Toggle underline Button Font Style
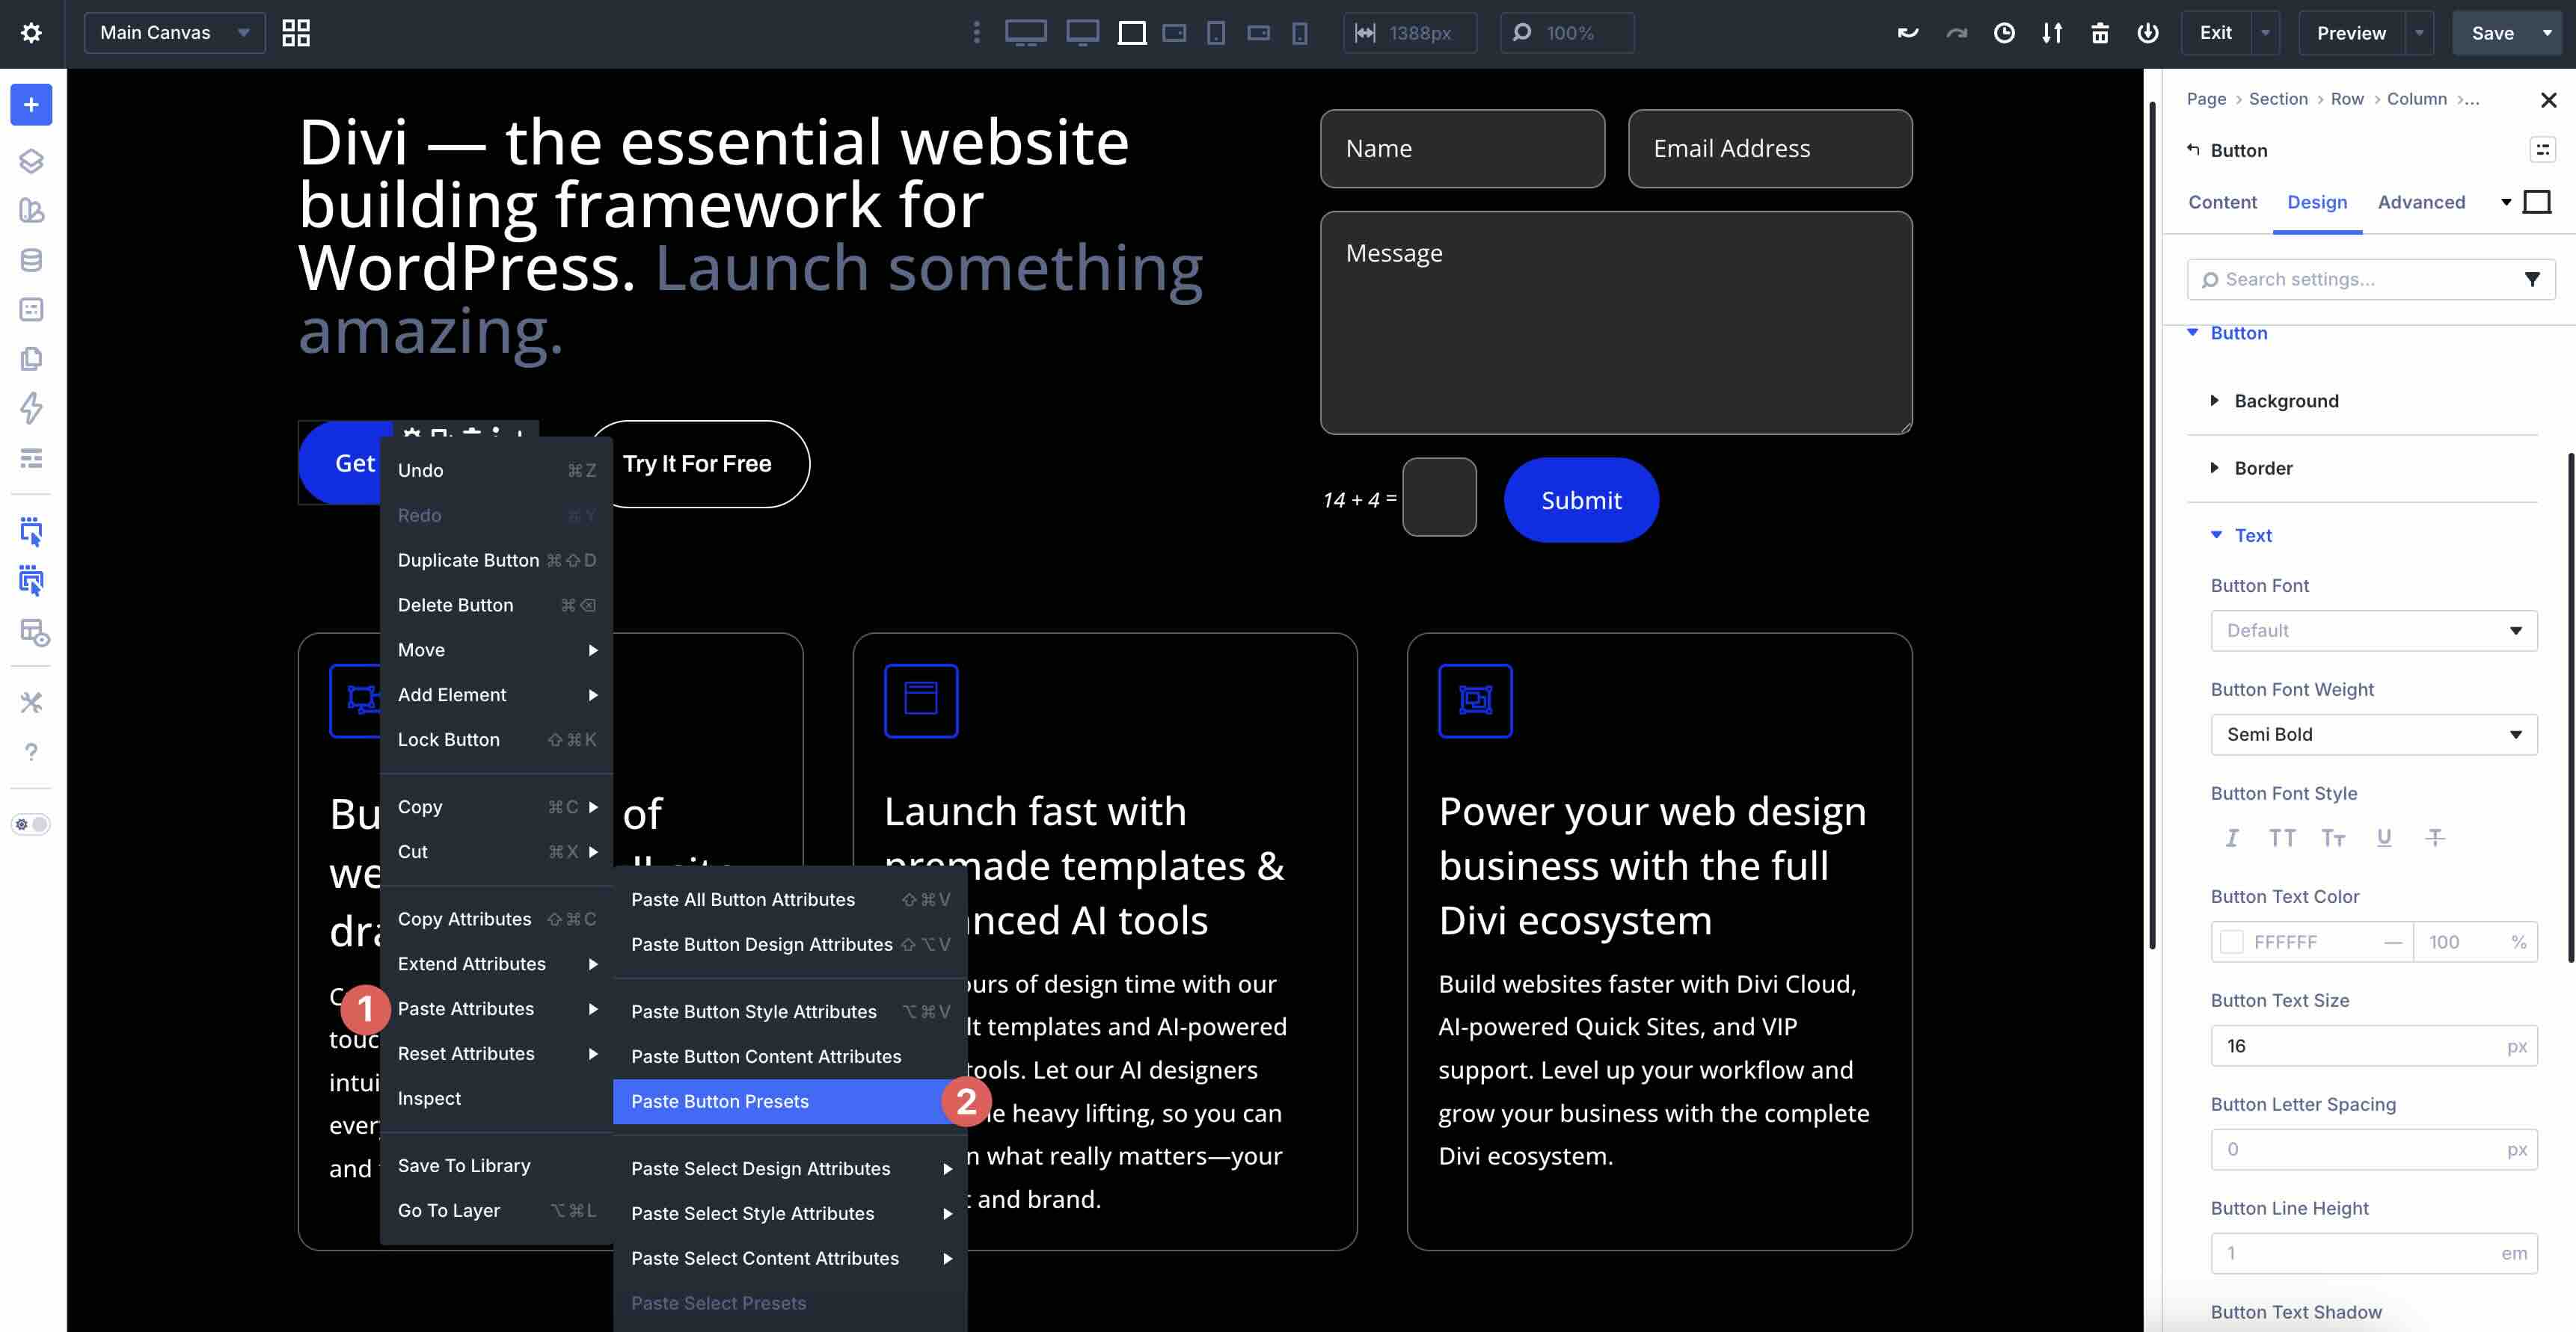2576x1332 pixels. pos(2384,837)
